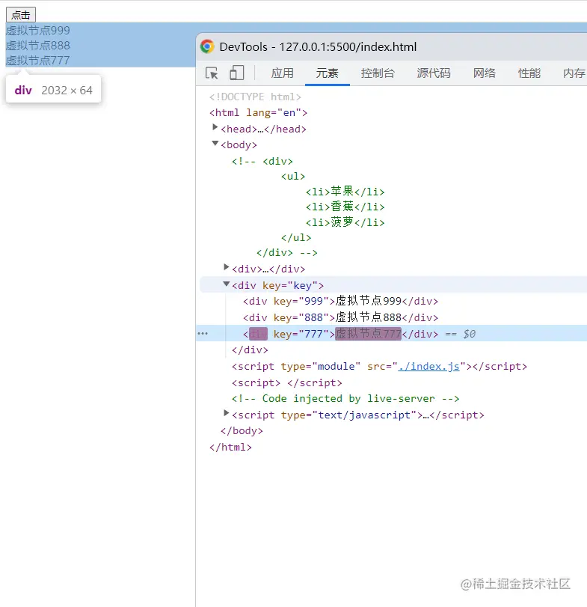Click the Chrome logo in DevTools title bar

point(207,46)
